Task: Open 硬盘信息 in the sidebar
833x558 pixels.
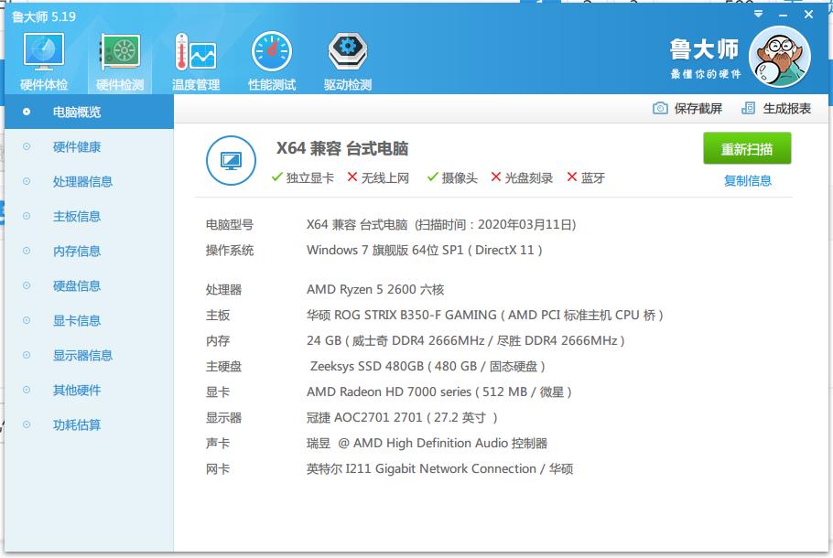Action: 90,285
